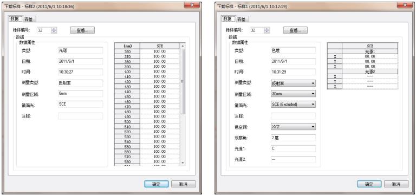Image resolution: width=416 pixels, height=195 pixels.
Task: Select the 400 nm row header
Action: coord(128,71)
